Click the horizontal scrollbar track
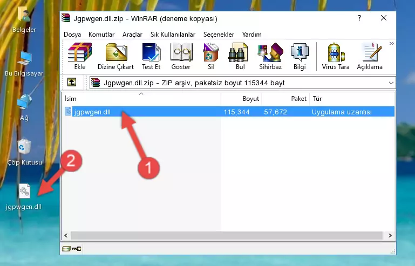This screenshot has height=266, width=415. click(x=227, y=235)
